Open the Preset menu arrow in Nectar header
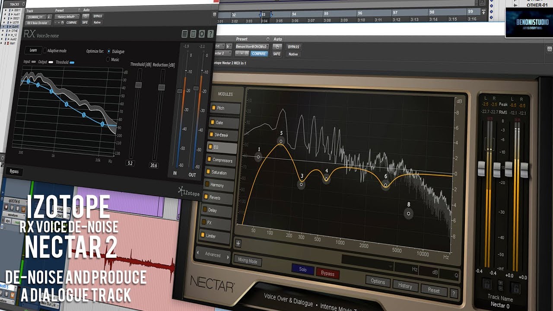The image size is (553, 311). [x=267, y=39]
